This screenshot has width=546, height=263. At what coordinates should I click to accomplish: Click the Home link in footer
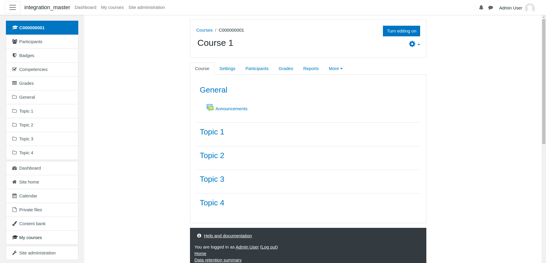point(200,254)
